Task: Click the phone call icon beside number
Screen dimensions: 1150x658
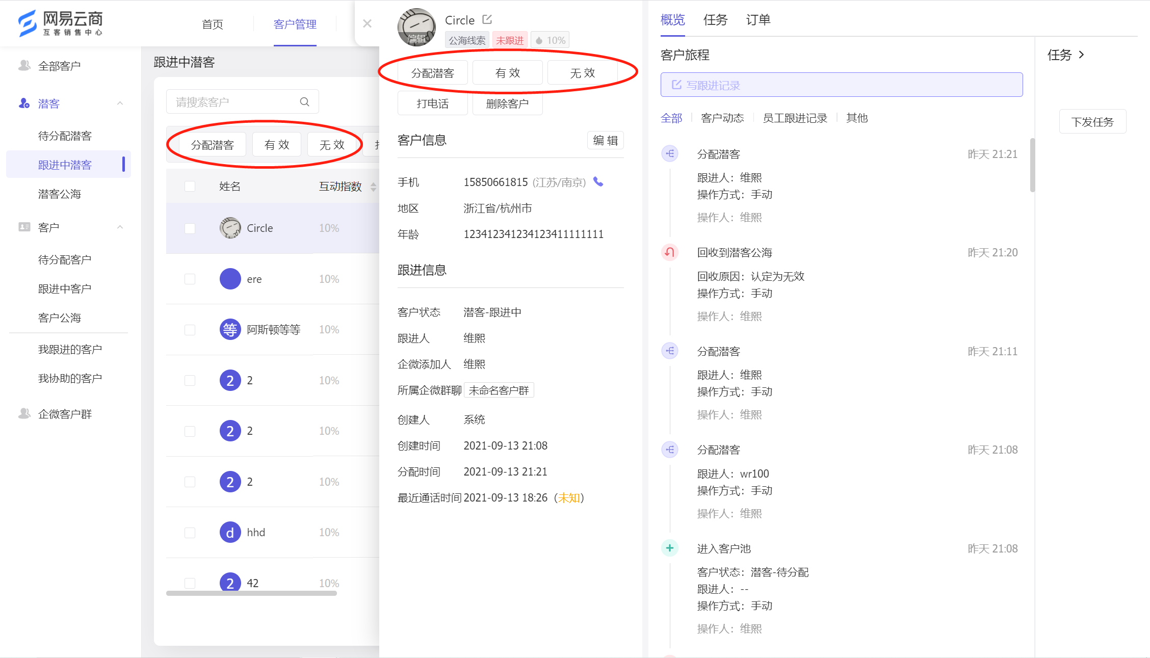Action: tap(598, 182)
